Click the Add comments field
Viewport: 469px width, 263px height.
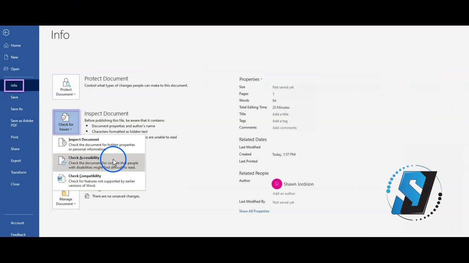[x=284, y=128]
